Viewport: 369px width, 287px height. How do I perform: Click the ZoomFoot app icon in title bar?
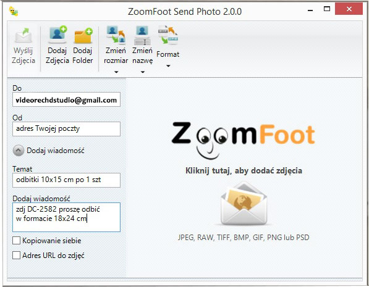pos(14,11)
